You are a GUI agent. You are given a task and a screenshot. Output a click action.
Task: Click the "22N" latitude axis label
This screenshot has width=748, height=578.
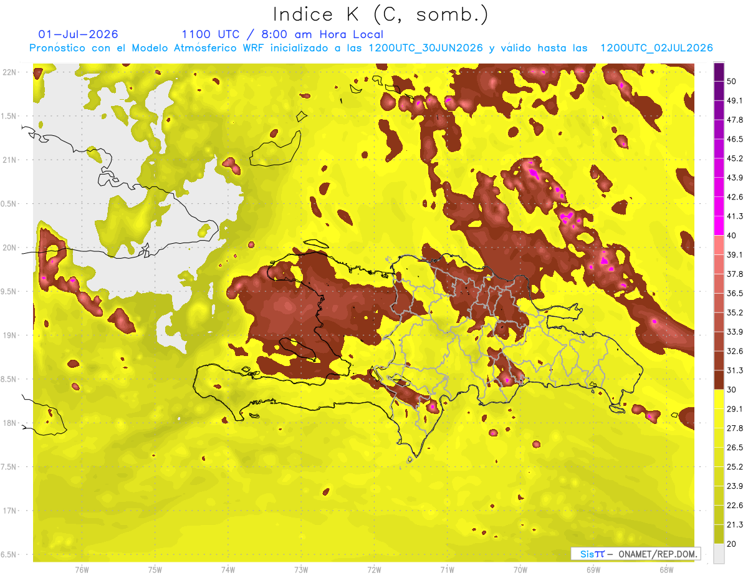click(11, 72)
